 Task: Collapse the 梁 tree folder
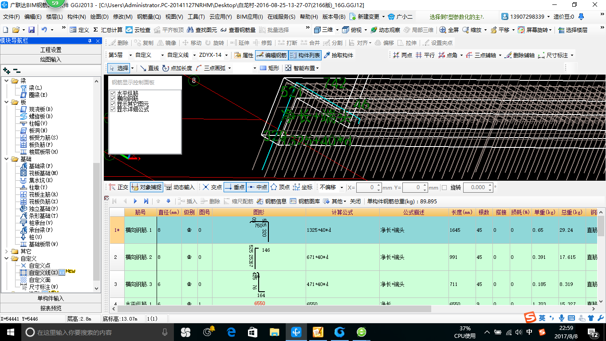tap(7, 81)
